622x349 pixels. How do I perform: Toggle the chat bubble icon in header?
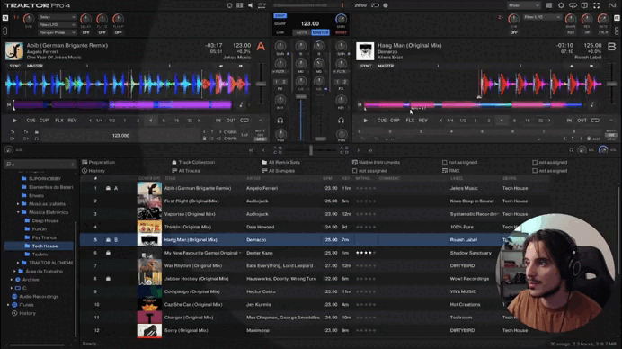click(573, 5)
